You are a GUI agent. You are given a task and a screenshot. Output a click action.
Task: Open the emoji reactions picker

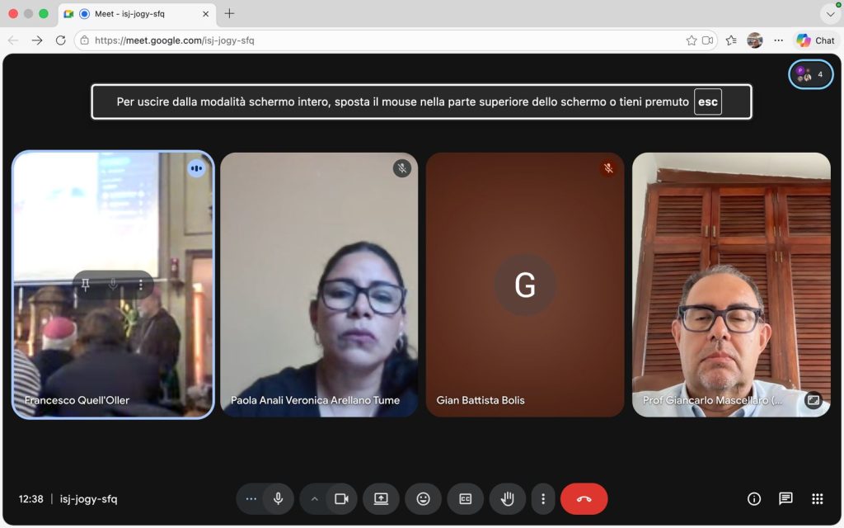(423, 498)
